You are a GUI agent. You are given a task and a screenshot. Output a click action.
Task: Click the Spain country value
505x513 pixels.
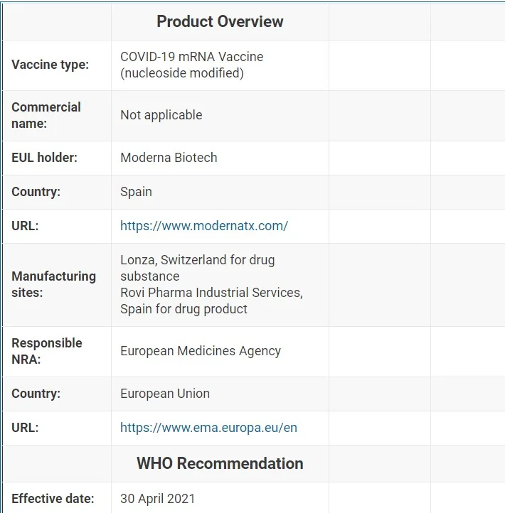pyautogui.click(x=136, y=192)
